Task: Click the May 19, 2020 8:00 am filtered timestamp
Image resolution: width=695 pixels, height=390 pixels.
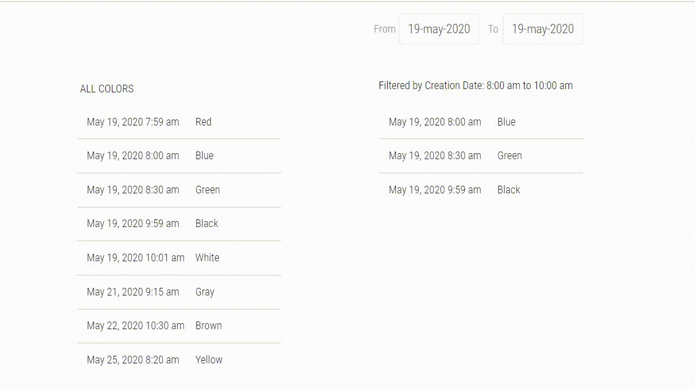Action: tap(434, 122)
